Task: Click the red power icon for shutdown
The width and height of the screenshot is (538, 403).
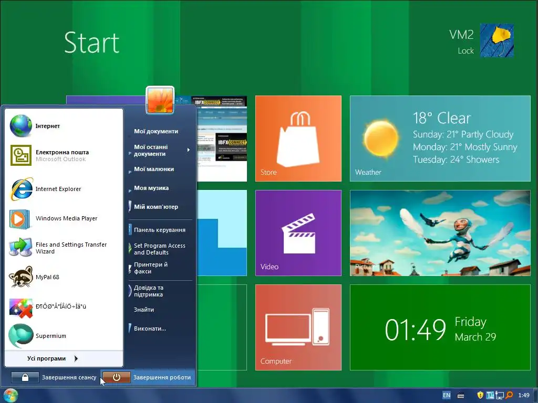Action: (116, 377)
